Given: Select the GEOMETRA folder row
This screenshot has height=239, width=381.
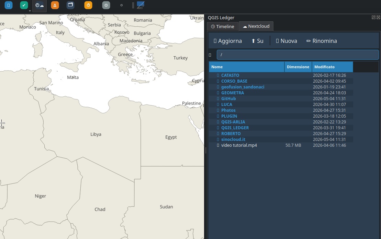Looking at the screenshot, I should click(x=281, y=93).
